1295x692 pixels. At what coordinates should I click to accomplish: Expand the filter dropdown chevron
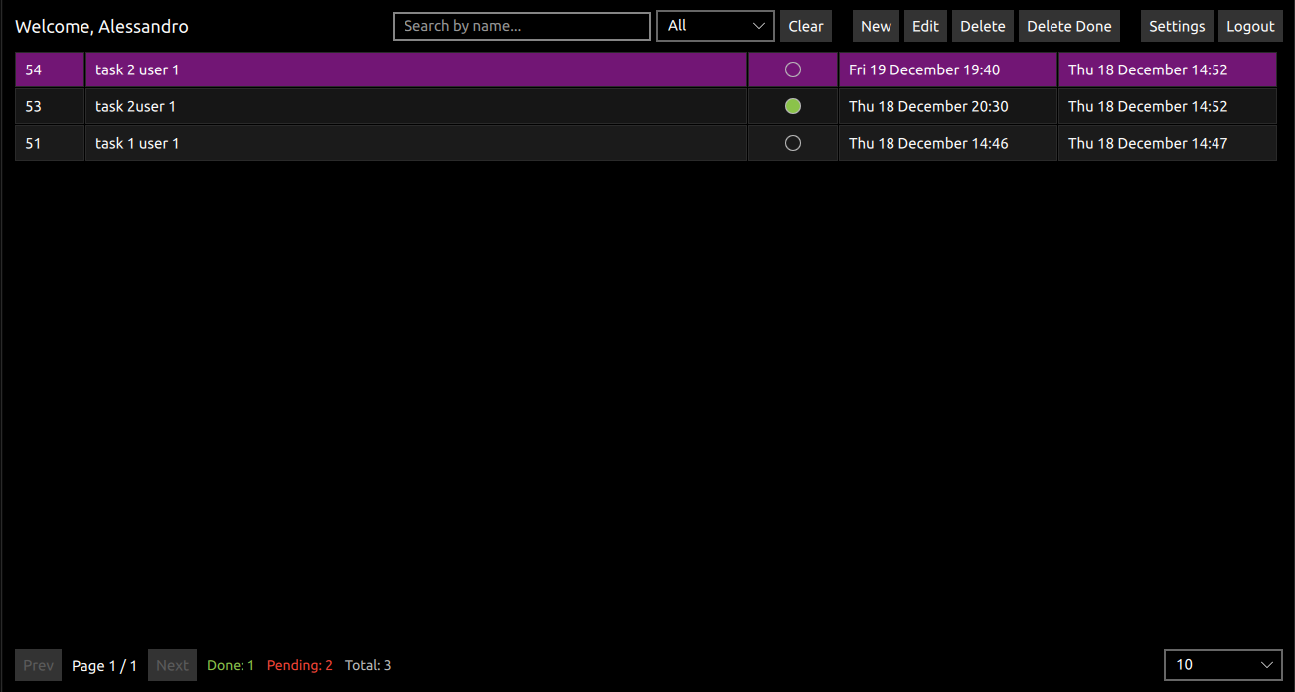point(759,26)
